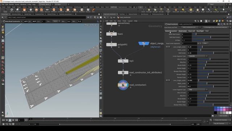Open the Render menu
Screen dimensions: 232x131
[x=12, y=4]
